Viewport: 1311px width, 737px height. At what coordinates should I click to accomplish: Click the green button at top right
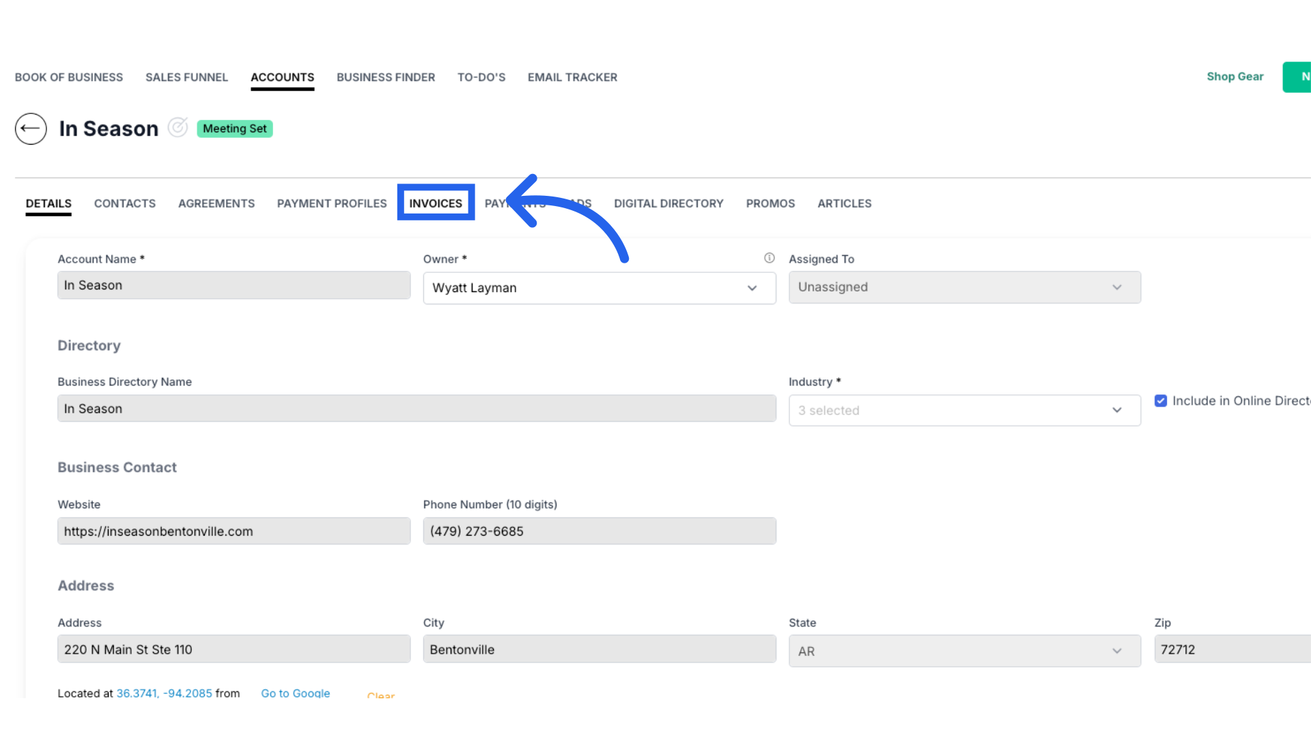point(1297,77)
